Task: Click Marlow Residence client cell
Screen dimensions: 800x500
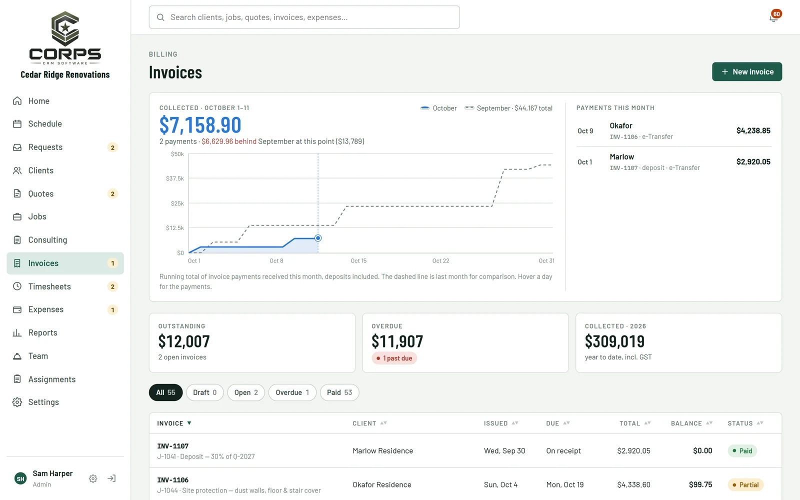Action: pyautogui.click(x=383, y=451)
